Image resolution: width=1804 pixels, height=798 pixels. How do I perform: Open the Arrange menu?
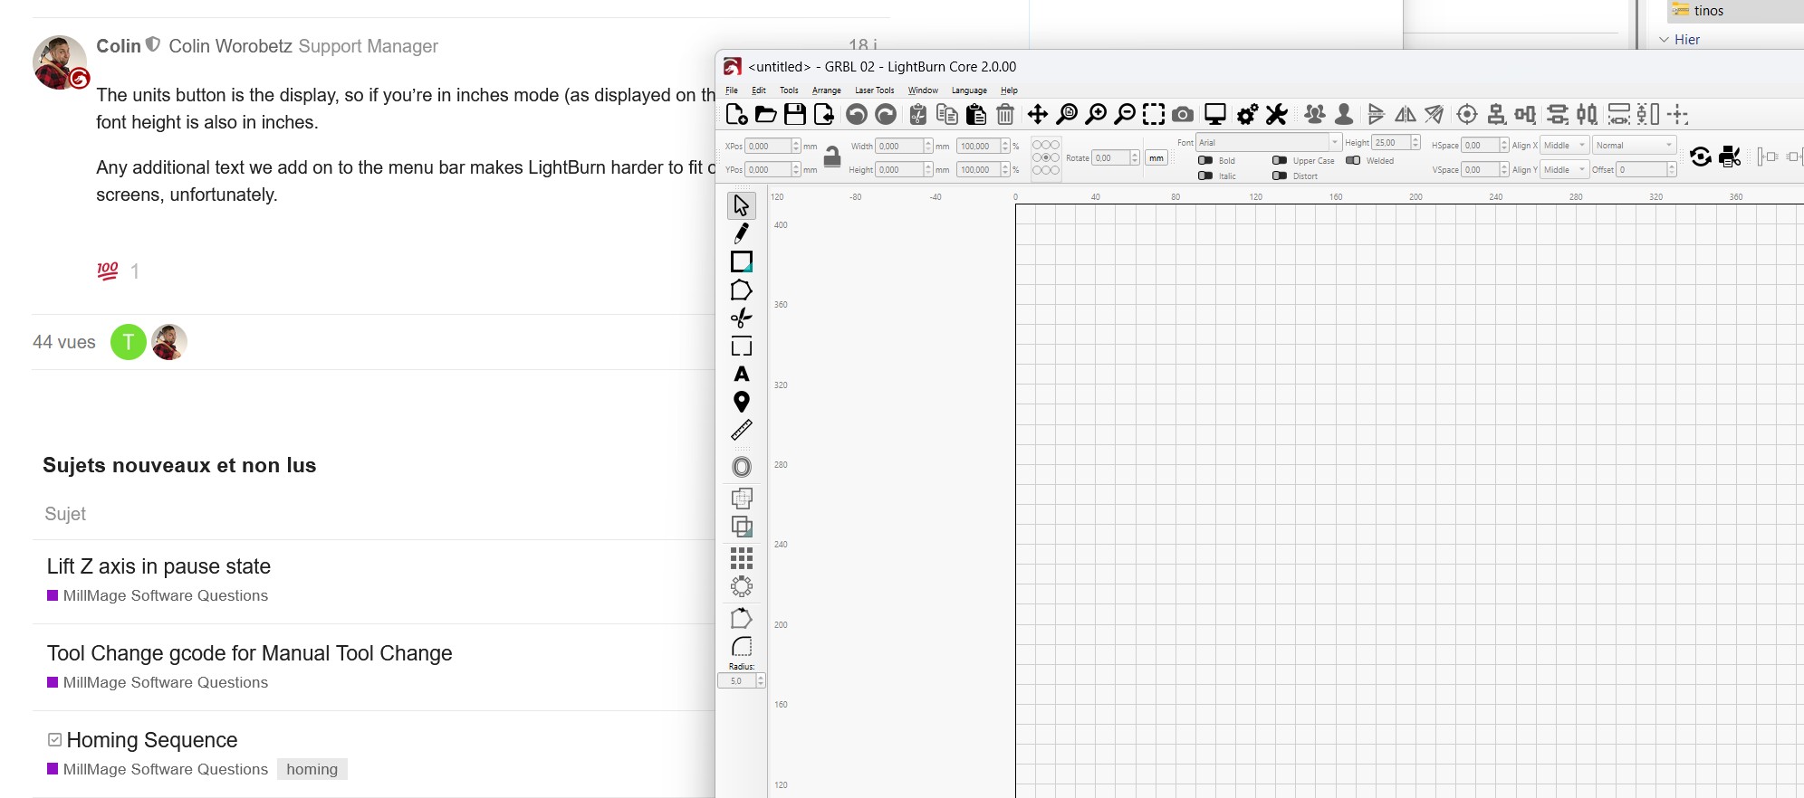click(x=827, y=90)
